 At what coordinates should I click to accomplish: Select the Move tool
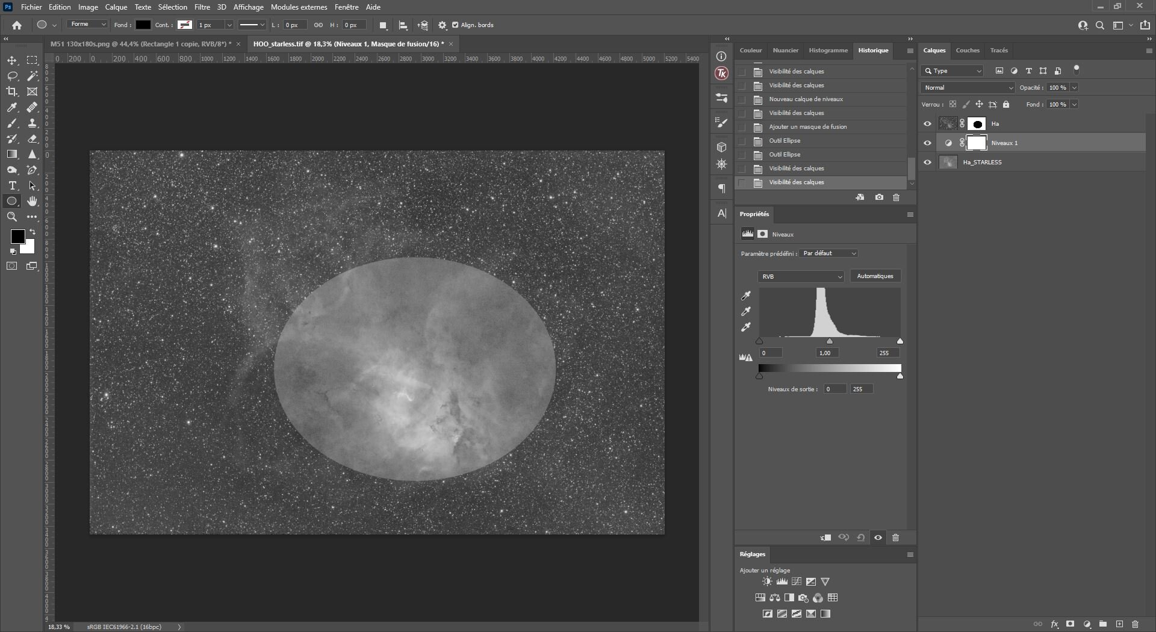pos(12,60)
